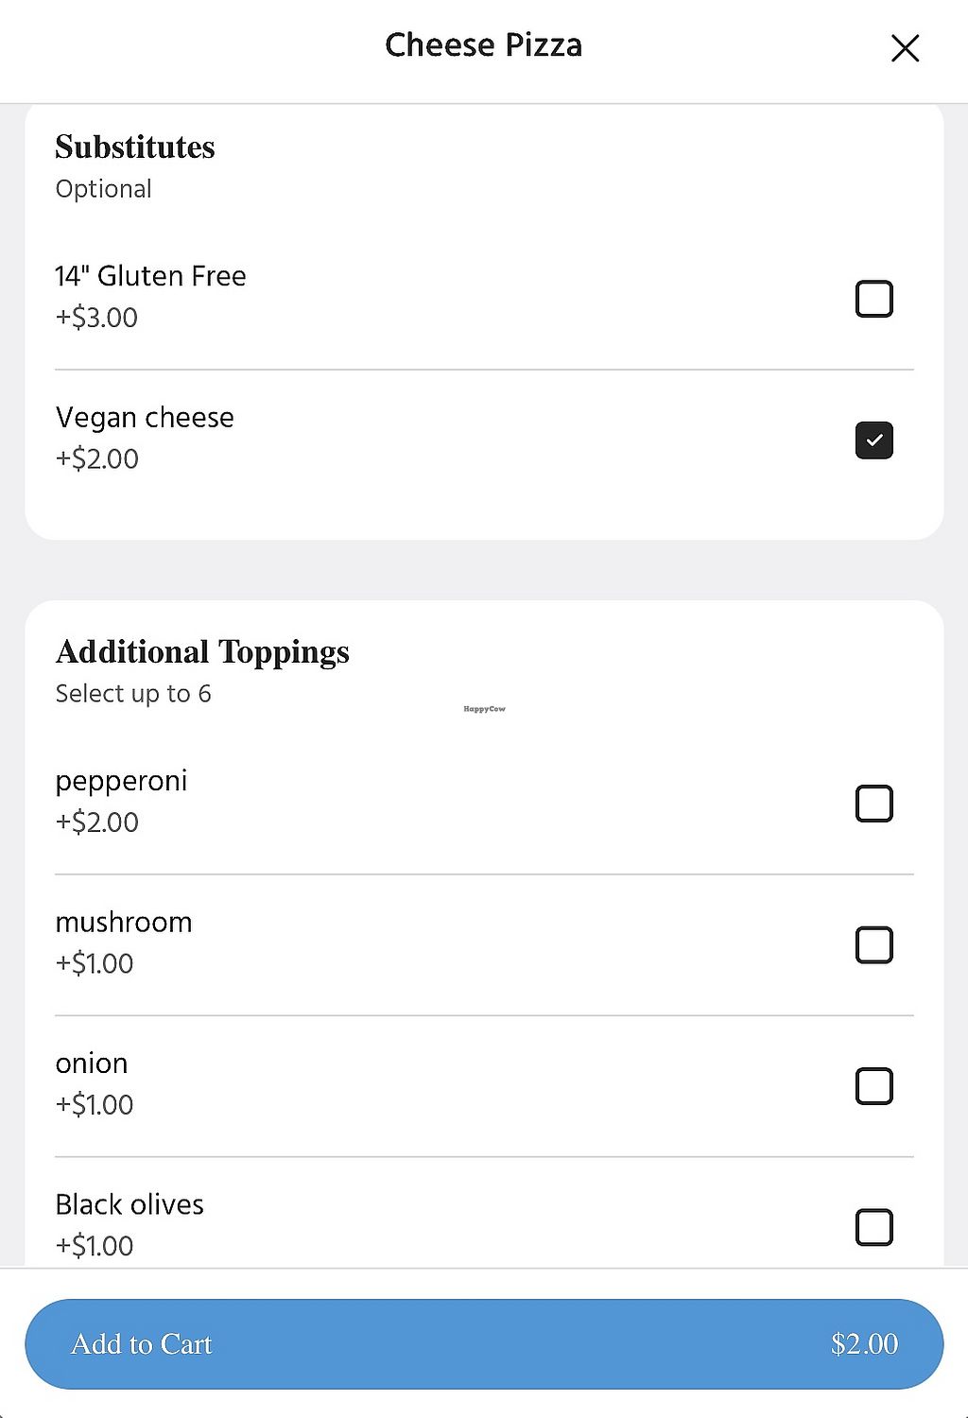Click the Additional Toppings section heading

(x=202, y=652)
